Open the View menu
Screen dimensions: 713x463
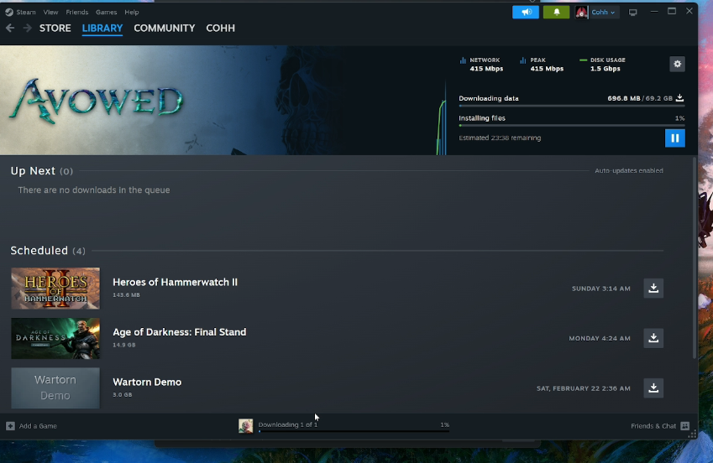click(x=50, y=13)
